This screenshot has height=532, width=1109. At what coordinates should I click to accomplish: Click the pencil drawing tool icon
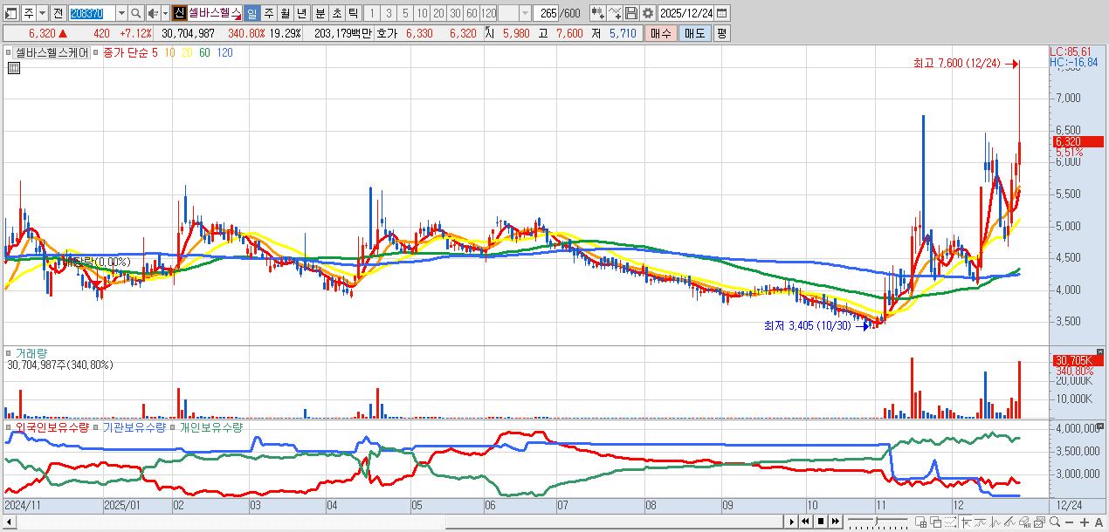pos(1009,522)
